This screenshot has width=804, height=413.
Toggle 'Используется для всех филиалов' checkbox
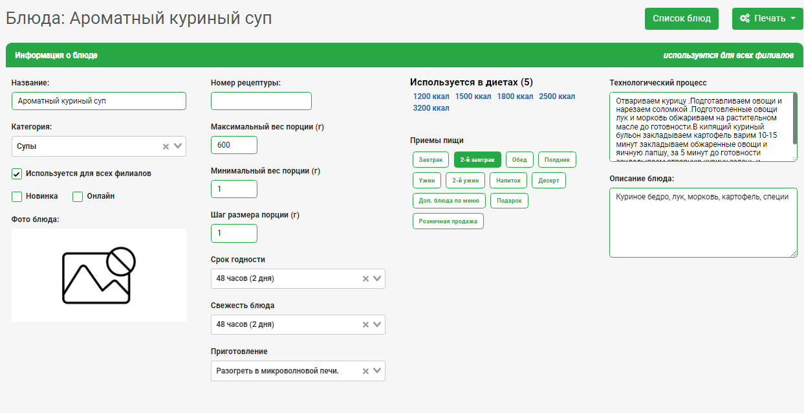[x=17, y=174]
